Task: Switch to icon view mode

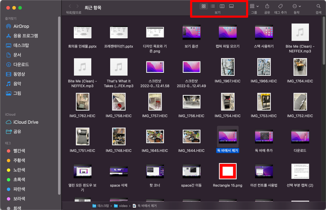Action: point(204,6)
